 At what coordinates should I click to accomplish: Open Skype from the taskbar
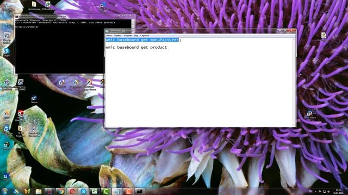coord(83,191)
